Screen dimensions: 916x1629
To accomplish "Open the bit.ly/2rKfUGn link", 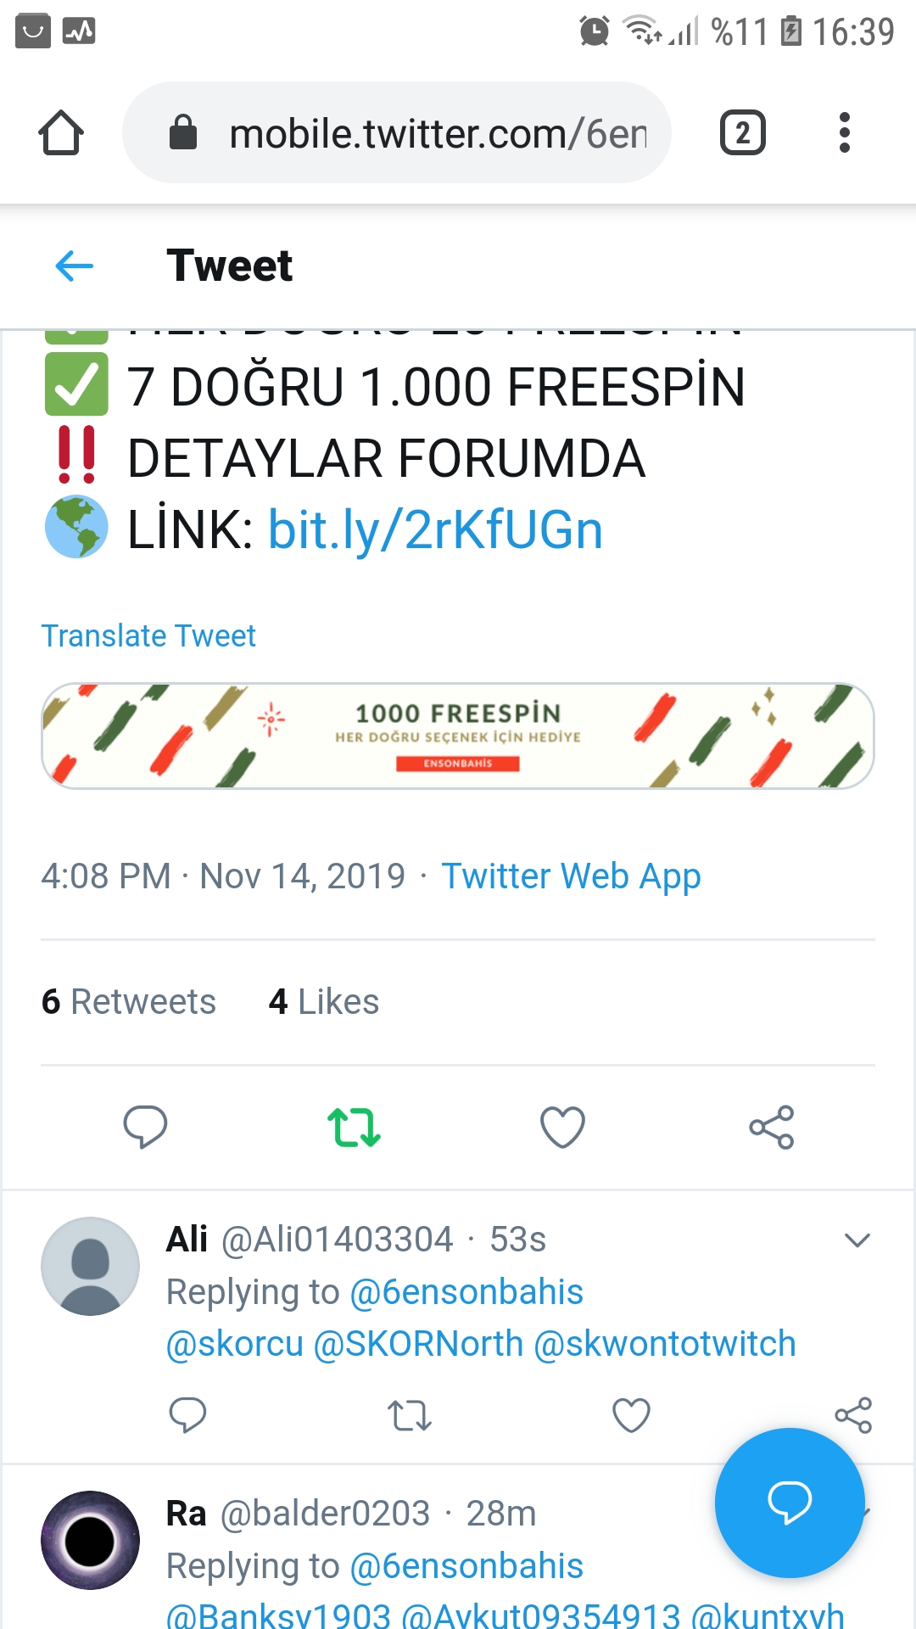I will click(435, 530).
